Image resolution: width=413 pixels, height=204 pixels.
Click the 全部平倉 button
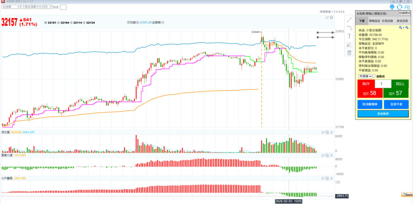click(396, 104)
